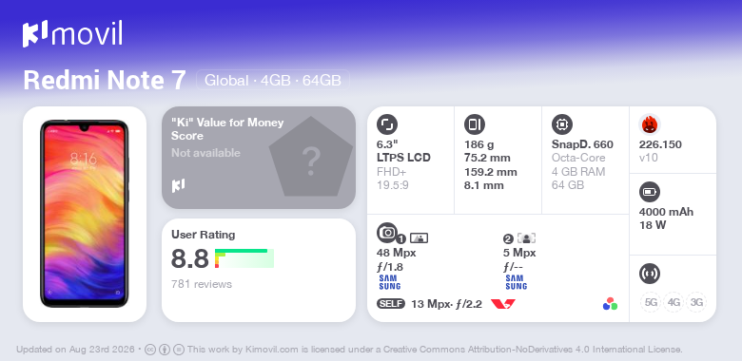The image size is (742, 361).
Task: Select the 3G network badge
Action: pos(696,302)
